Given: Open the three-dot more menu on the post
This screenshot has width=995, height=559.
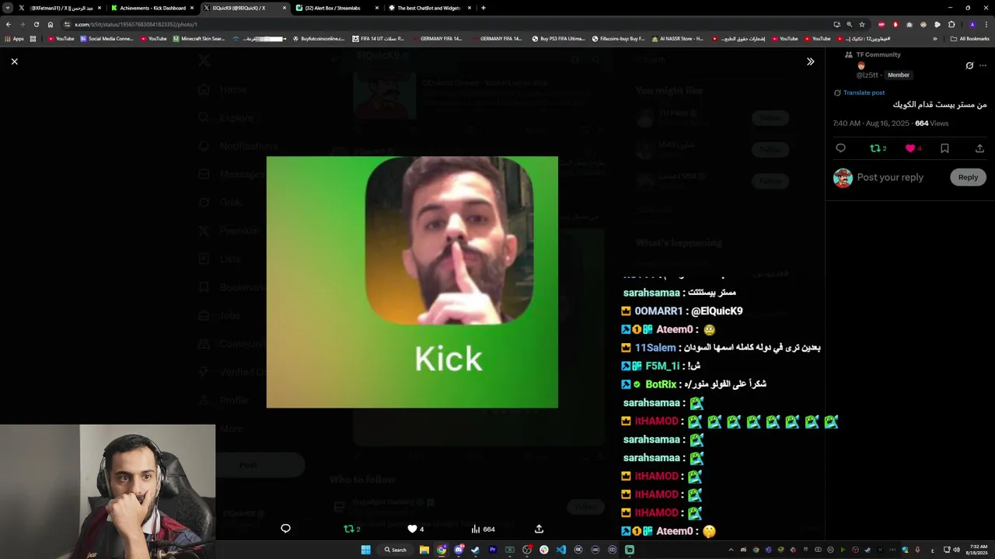Looking at the screenshot, I should click(x=983, y=65).
